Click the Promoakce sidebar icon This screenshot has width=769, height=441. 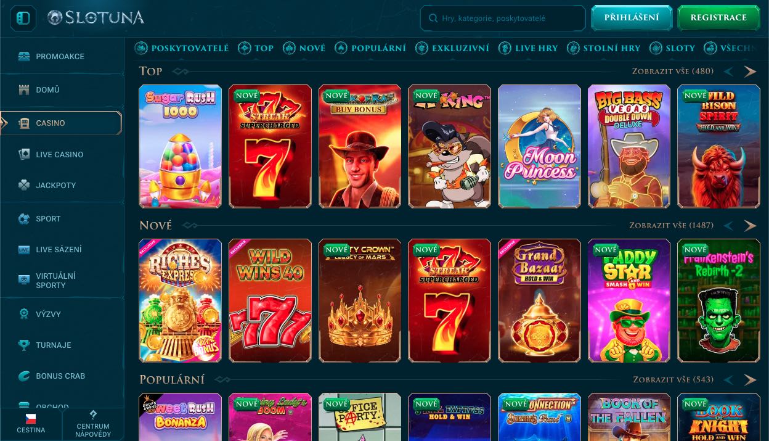(24, 57)
